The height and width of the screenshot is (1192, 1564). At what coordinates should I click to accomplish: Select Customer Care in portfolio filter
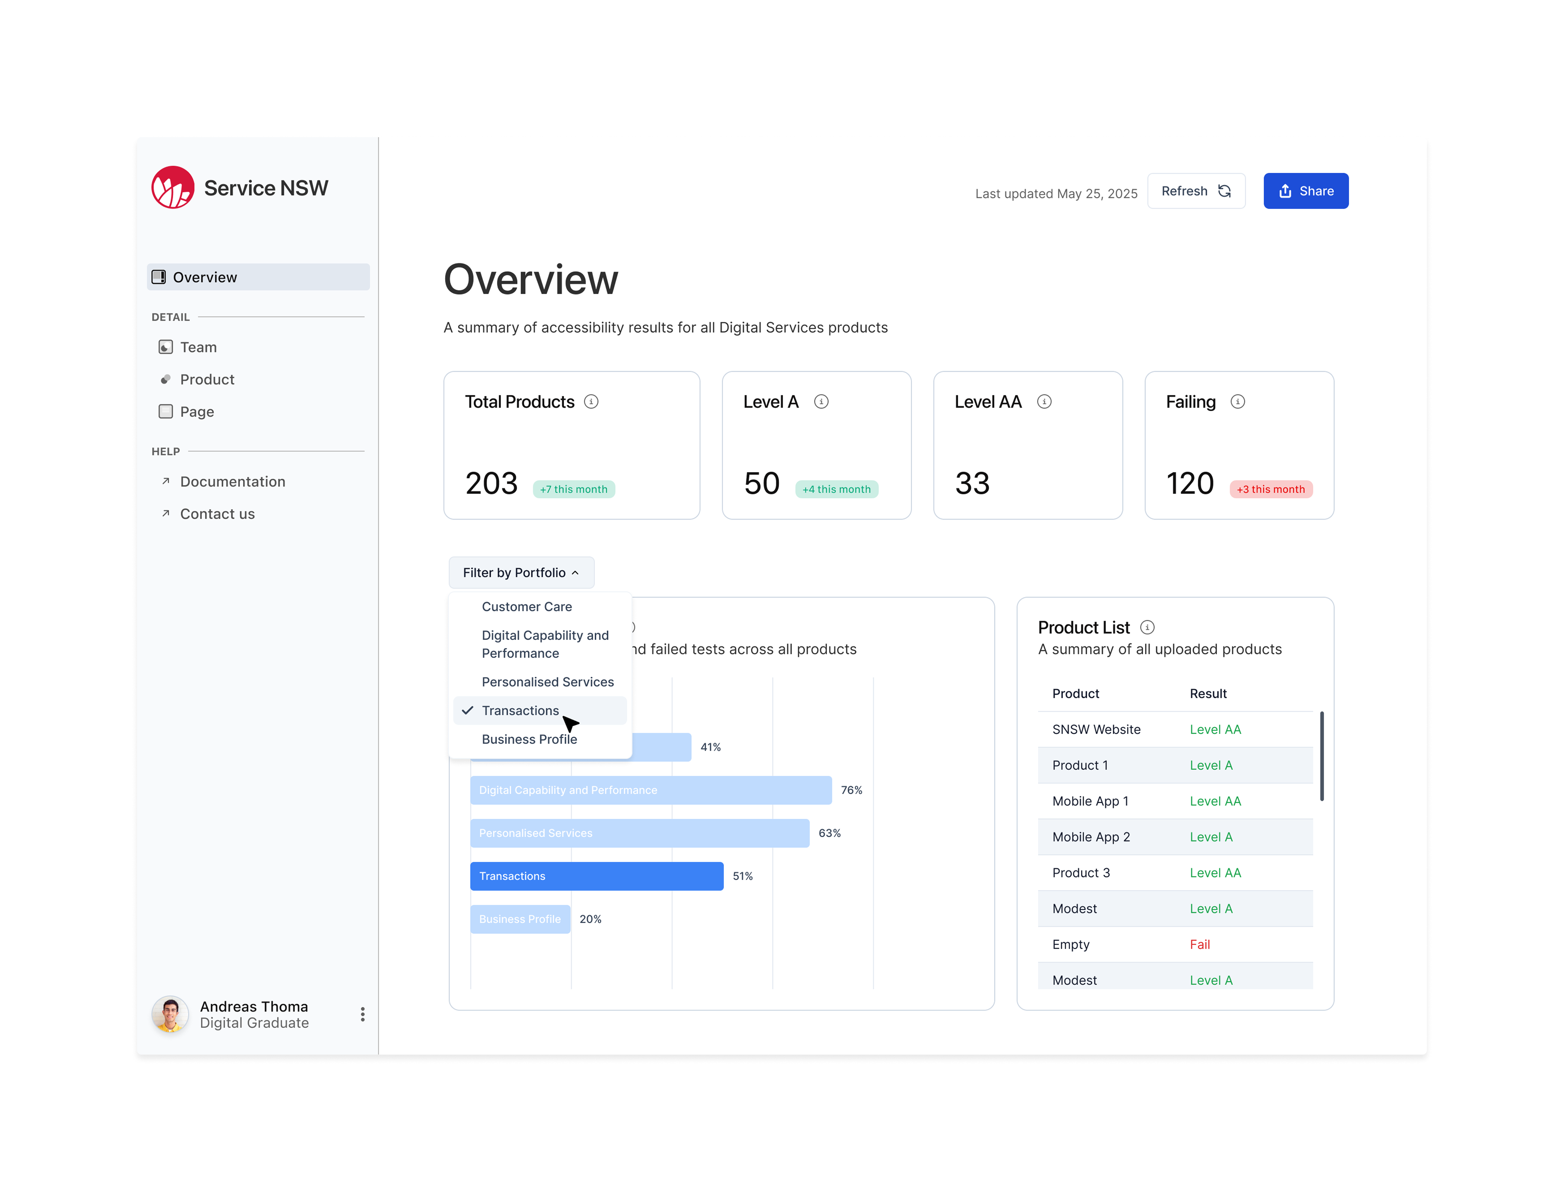(x=526, y=607)
